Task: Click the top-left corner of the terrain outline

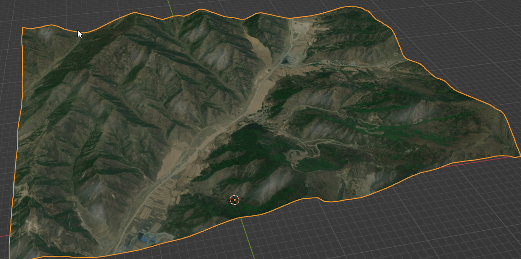Action: click(x=23, y=28)
